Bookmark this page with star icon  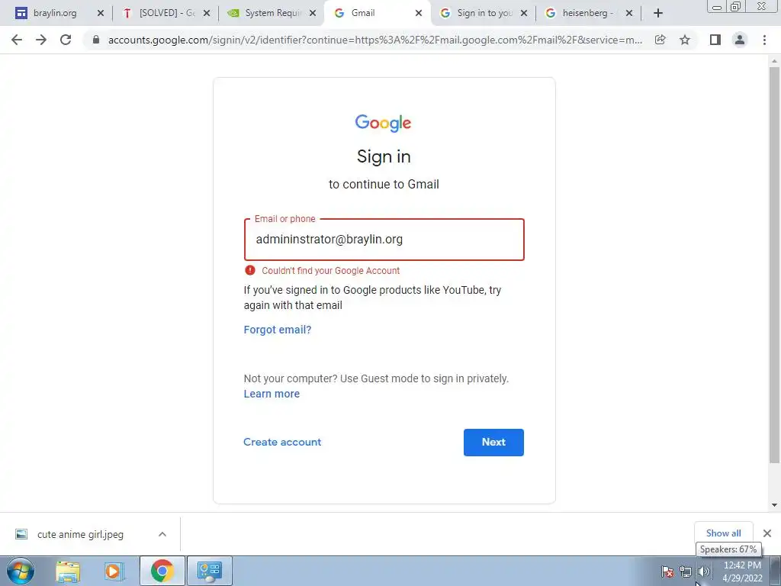[x=685, y=40]
